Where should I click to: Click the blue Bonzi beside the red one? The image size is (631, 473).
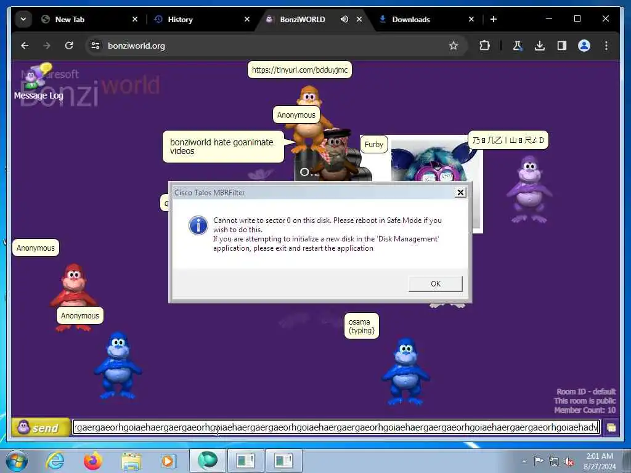[118, 365]
